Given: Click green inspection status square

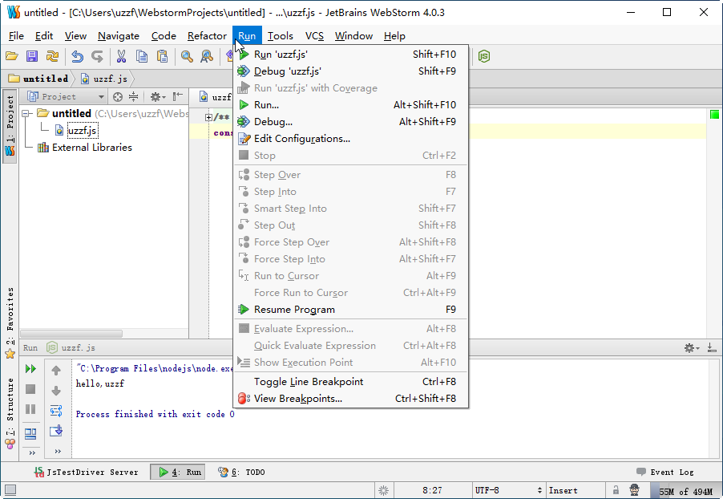Looking at the screenshot, I should click(715, 114).
